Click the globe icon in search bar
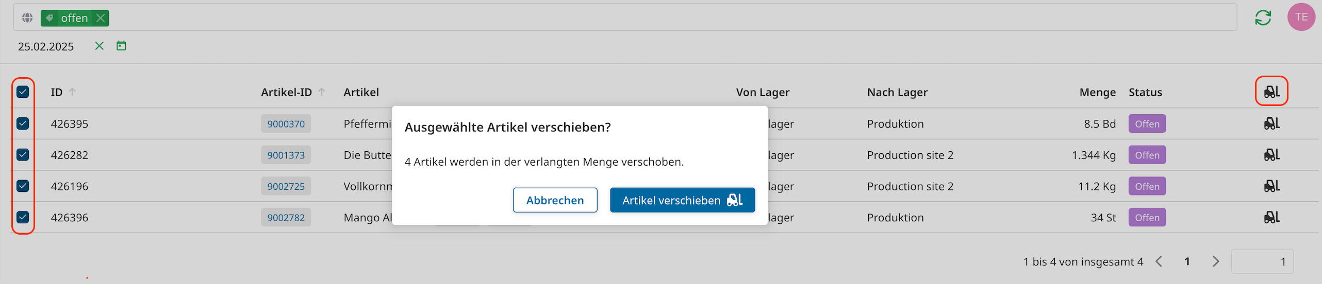1322x284 pixels. (x=27, y=18)
